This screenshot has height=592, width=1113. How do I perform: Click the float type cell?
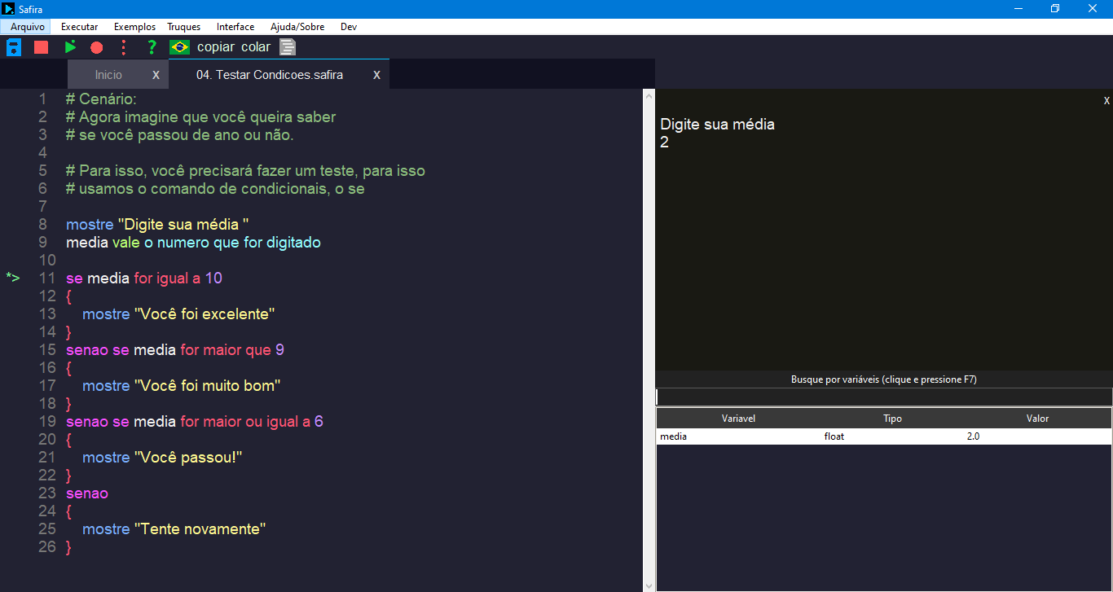tap(834, 436)
